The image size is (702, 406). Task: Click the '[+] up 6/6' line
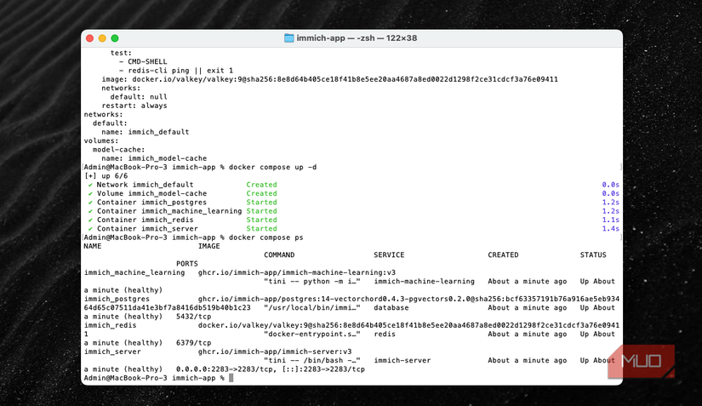coord(106,176)
